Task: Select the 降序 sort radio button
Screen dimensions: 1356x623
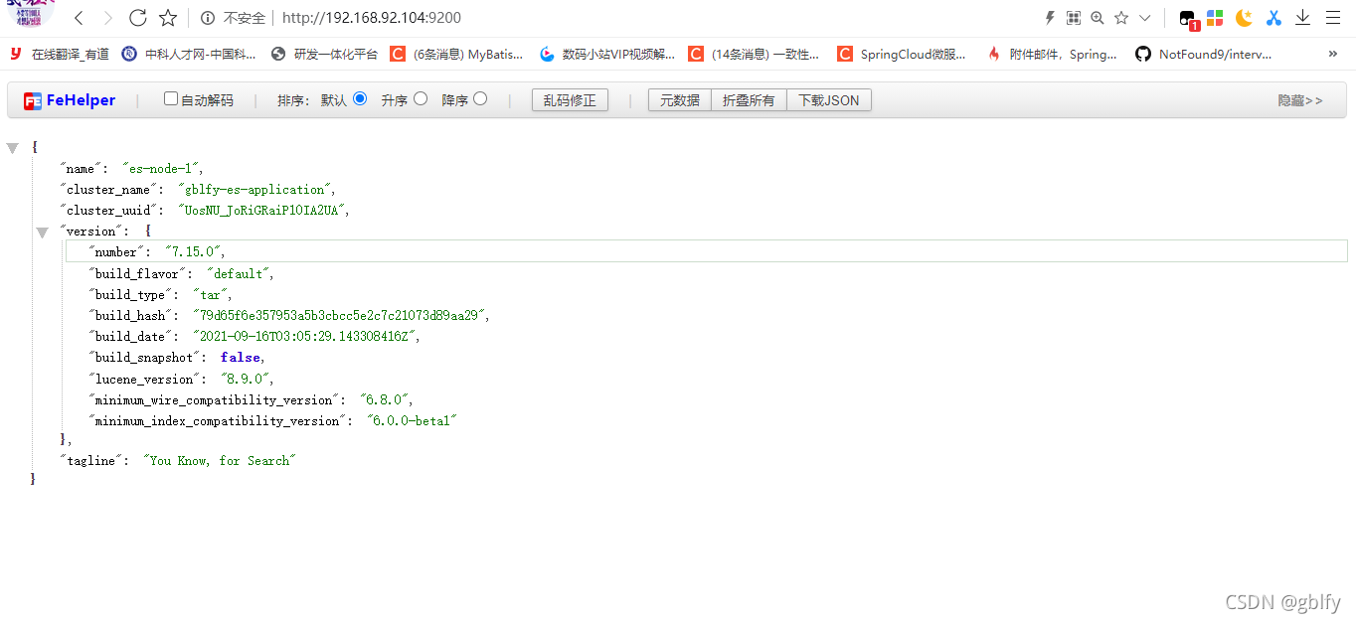Action: point(480,98)
